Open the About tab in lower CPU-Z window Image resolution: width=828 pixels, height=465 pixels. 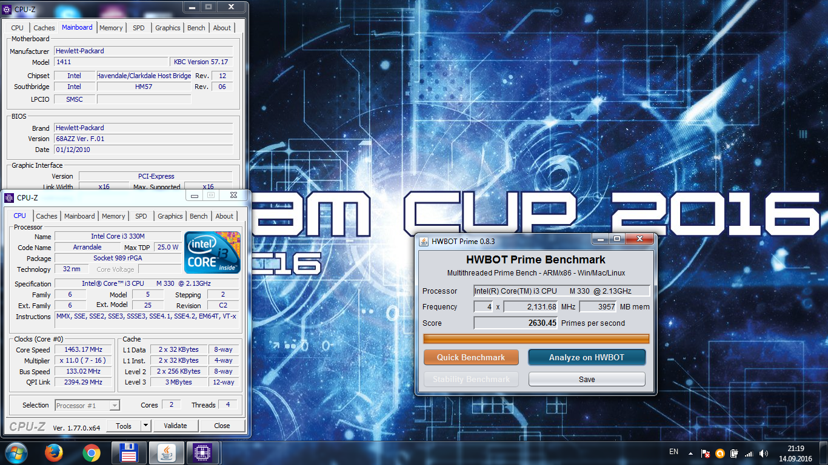click(x=224, y=216)
